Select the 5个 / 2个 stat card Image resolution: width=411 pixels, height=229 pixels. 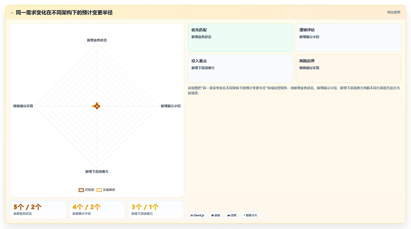pos(38,209)
